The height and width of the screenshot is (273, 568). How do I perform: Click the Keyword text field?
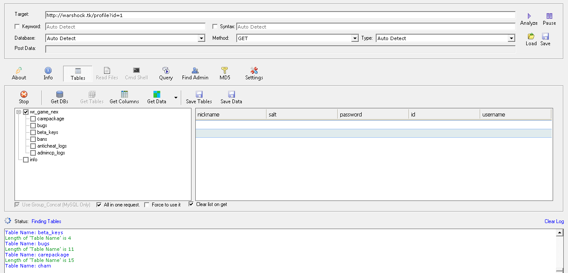125,26
